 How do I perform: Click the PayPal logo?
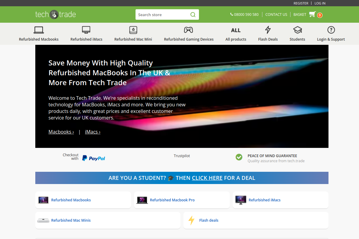point(94,158)
